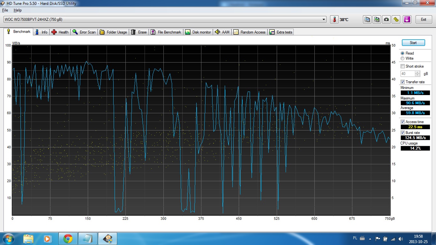Open the AAM tab
Viewport: 436px width, 245px height.
coord(222,32)
